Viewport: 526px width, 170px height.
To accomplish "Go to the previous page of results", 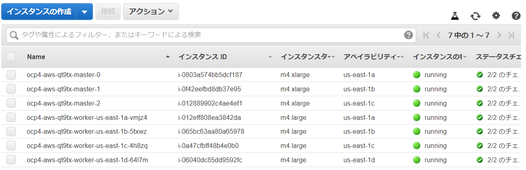I will point(438,35).
